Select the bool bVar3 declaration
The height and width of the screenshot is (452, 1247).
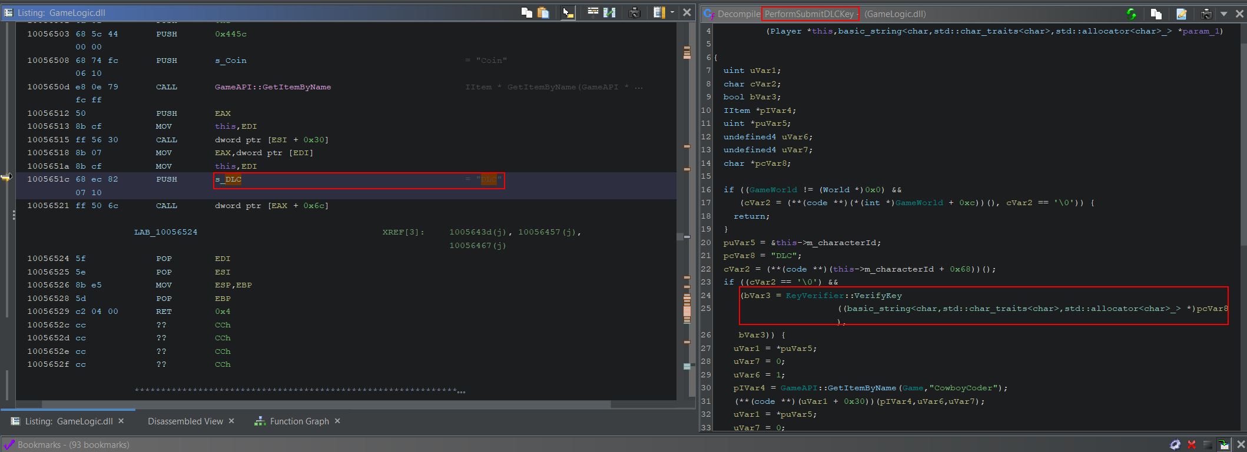752,97
